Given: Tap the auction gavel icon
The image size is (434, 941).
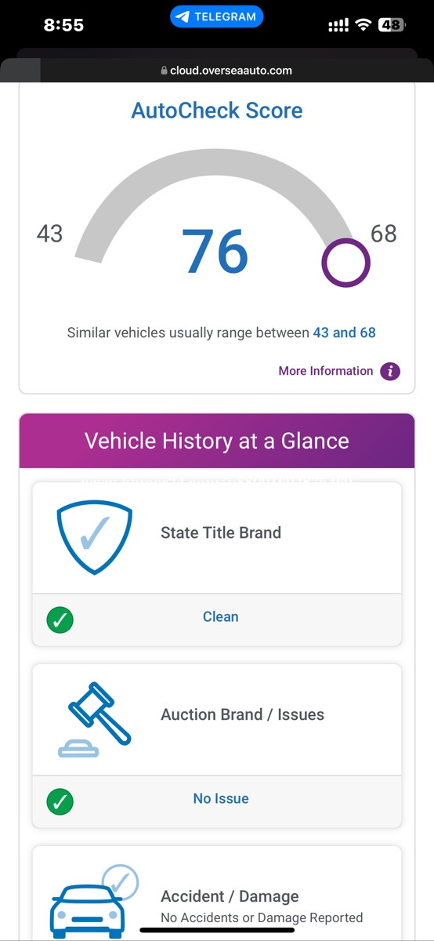Looking at the screenshot, I should [95, 720].
